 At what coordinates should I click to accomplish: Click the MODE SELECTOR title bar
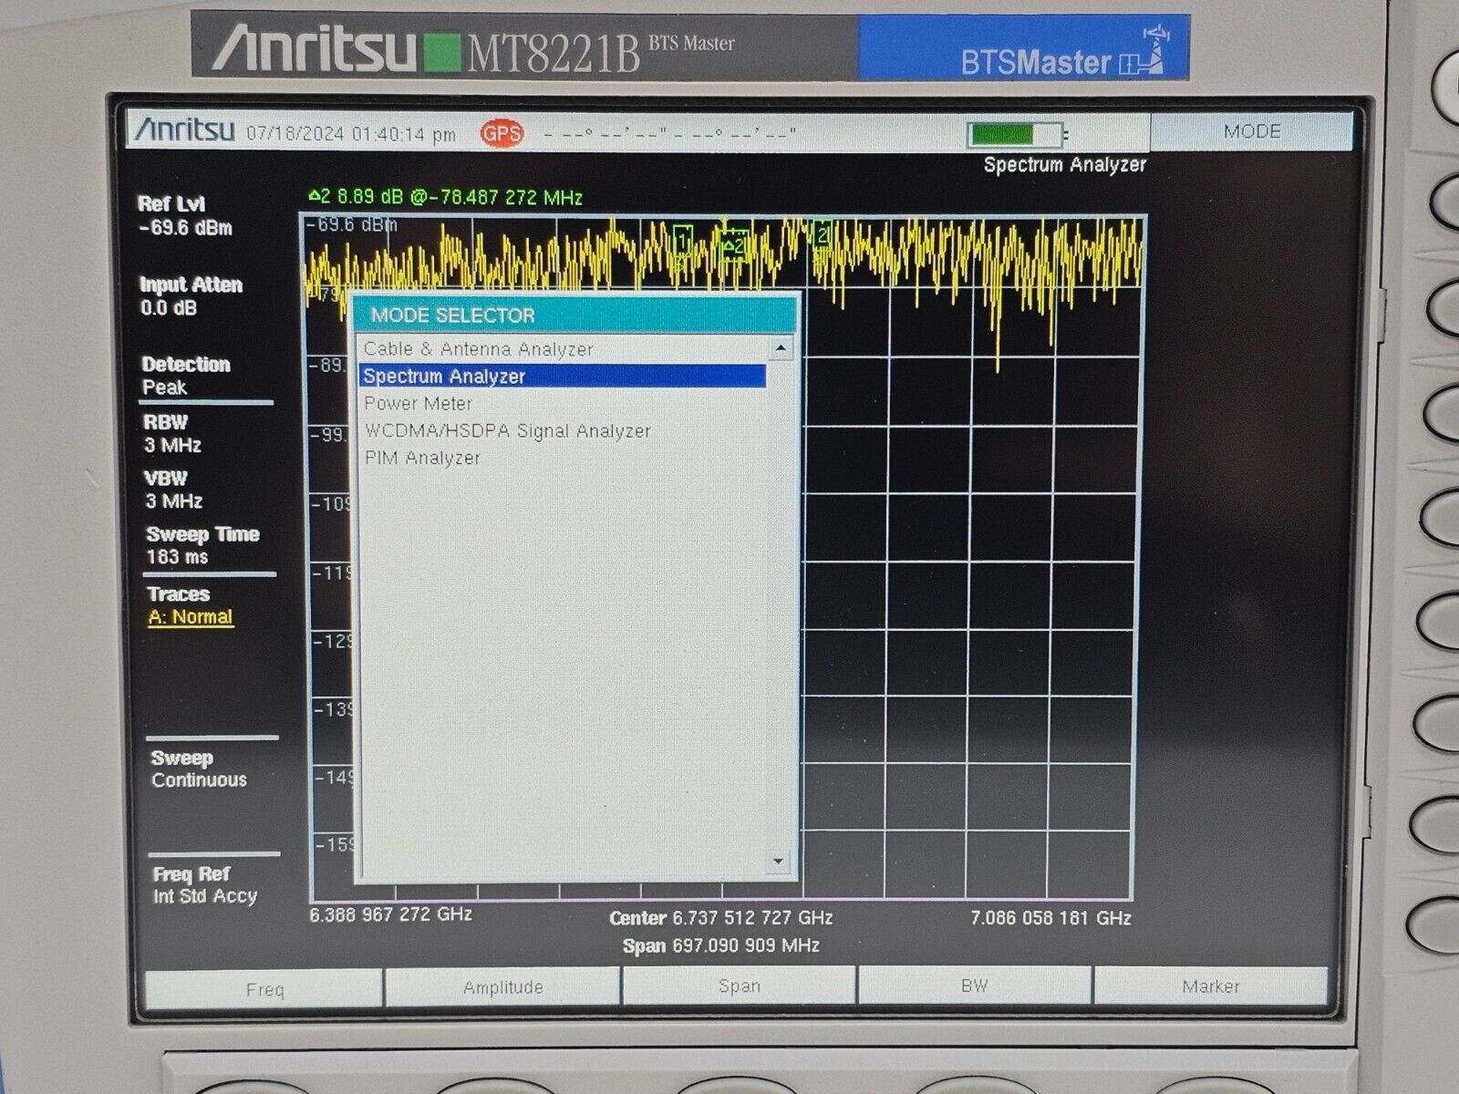pos(576,315)
